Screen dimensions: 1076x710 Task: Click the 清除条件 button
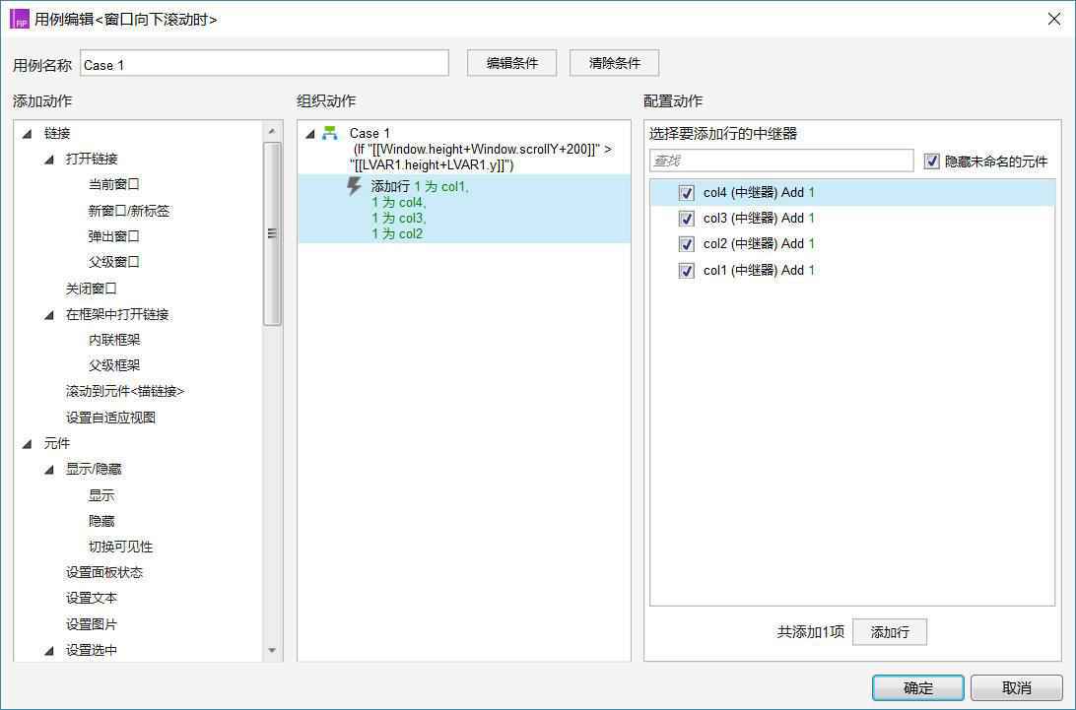click(614, 63)
